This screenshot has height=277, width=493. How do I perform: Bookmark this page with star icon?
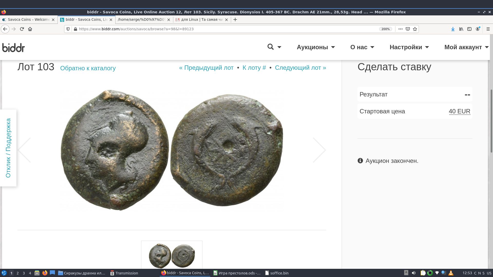[415, 29]
